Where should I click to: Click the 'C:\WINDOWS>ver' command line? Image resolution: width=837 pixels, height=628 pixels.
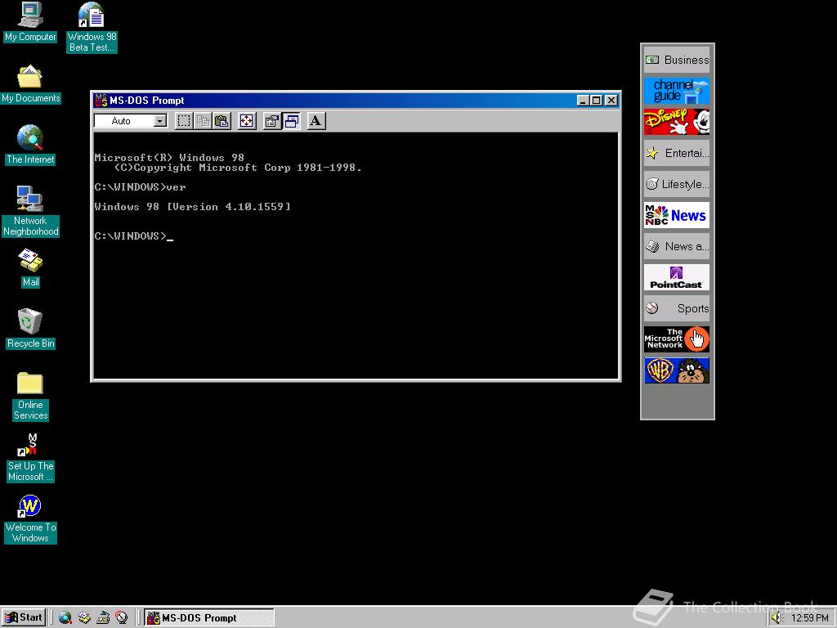point(141,187)
